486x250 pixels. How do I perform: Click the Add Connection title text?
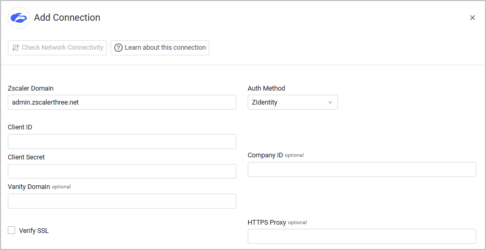[x=67, y=18]
